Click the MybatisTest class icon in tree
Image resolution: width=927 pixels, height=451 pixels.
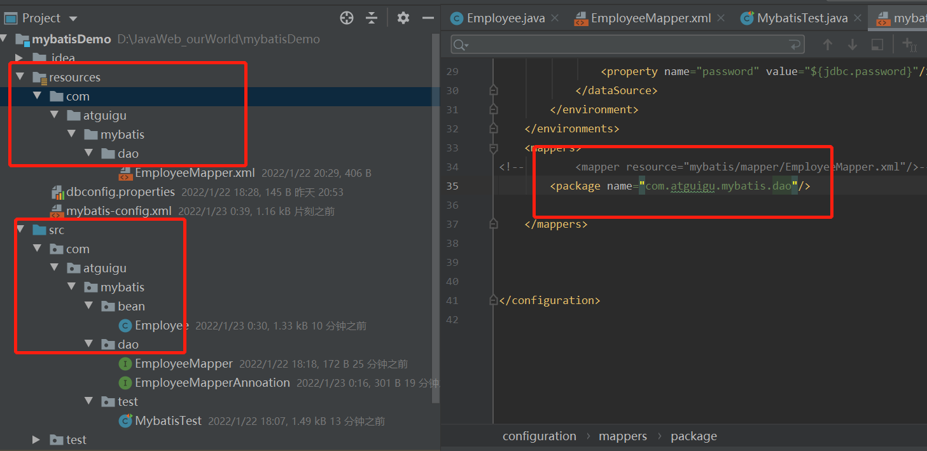[126, 421]
